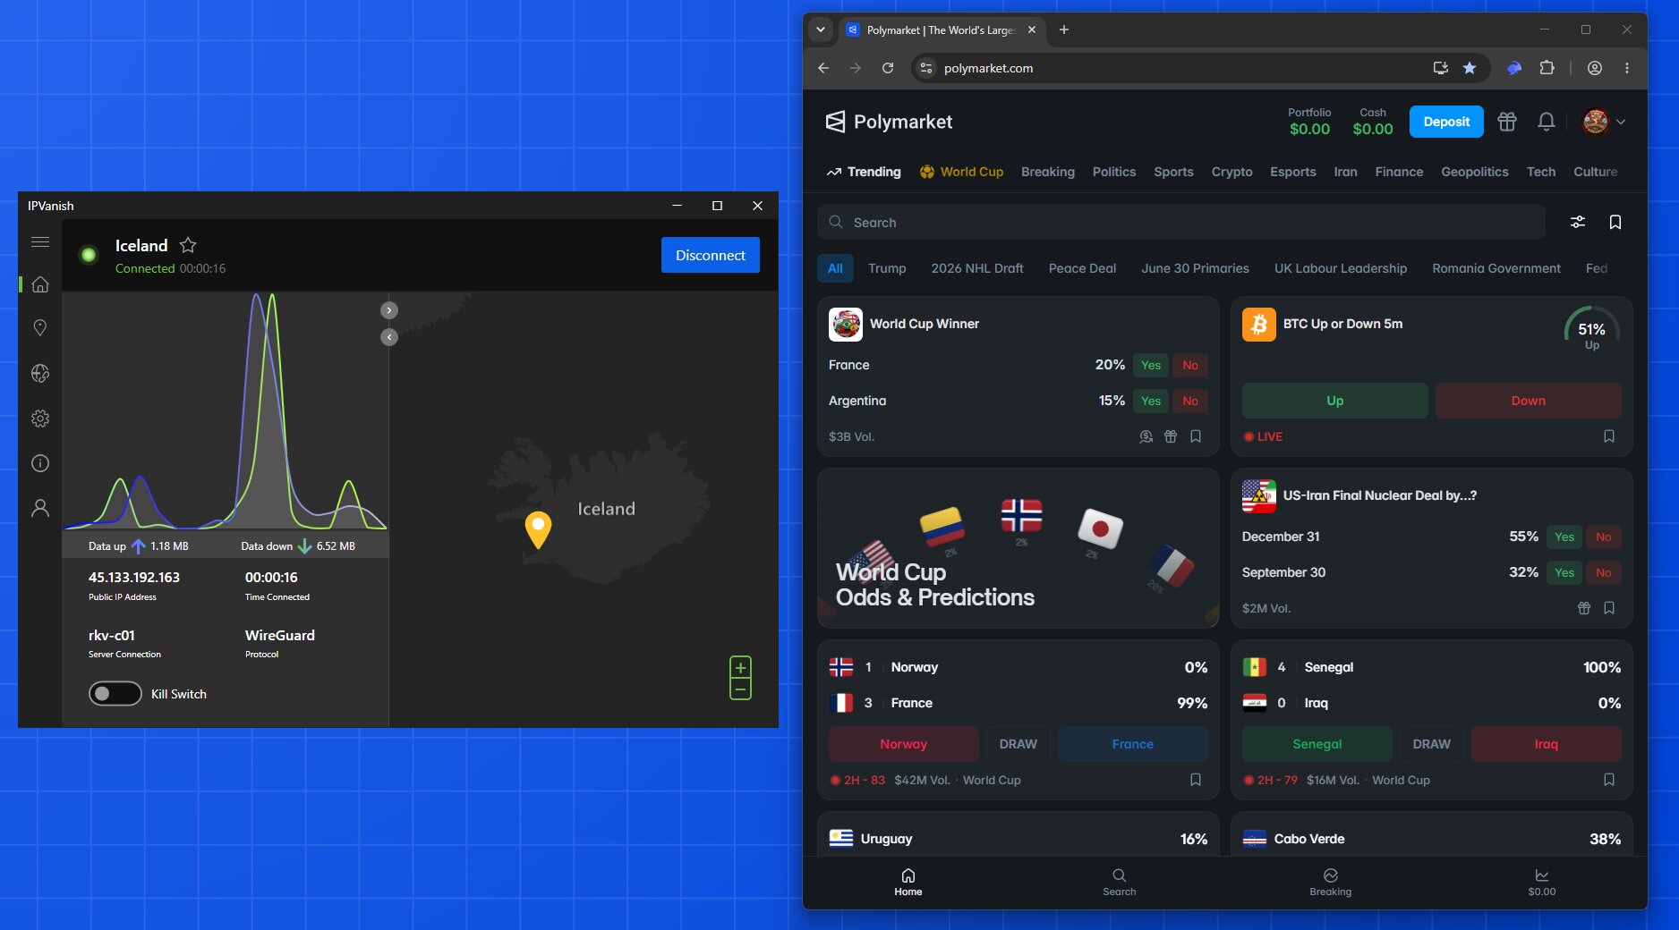Go to IPVanish home icon in sidebar
Viewport: 1679px width, 930px height.
pyautogui.click(x=39, y=284)
